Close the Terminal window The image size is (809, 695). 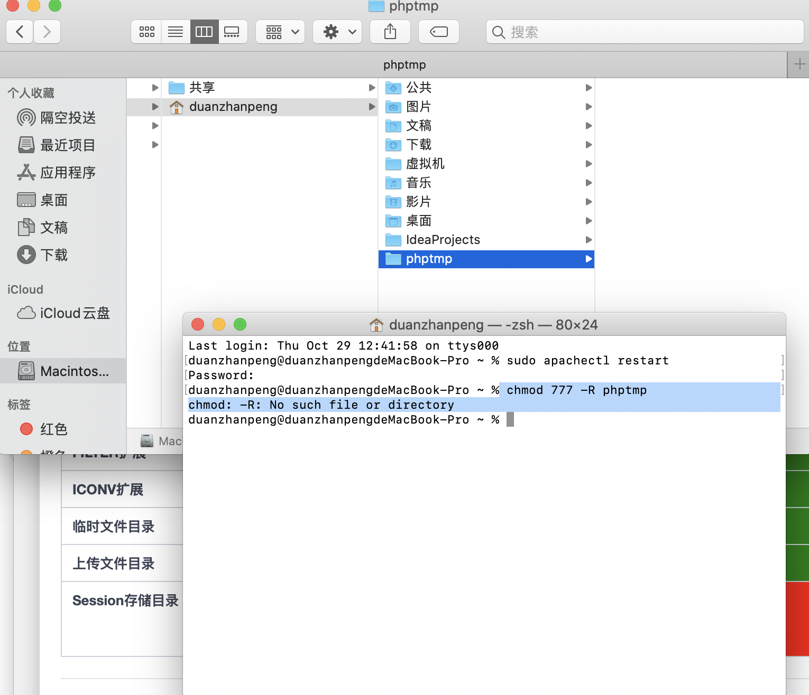(x=198, y=324)
